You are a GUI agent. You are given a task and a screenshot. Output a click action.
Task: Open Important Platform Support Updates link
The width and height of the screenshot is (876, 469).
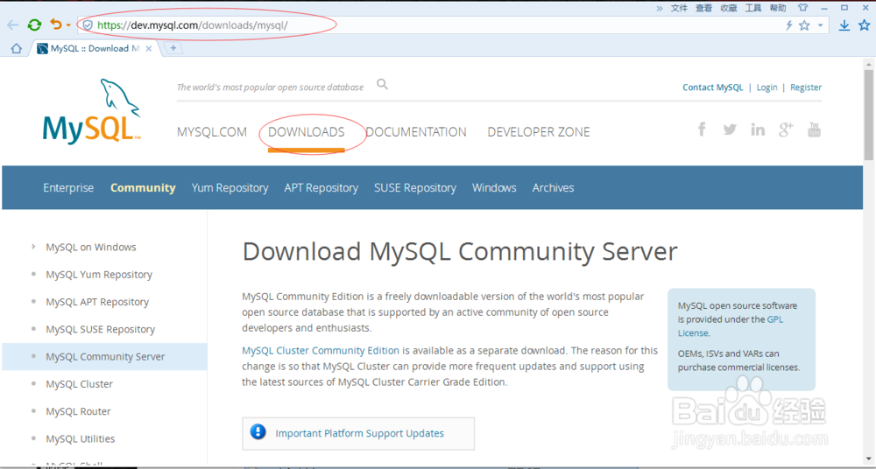(359, 433)
